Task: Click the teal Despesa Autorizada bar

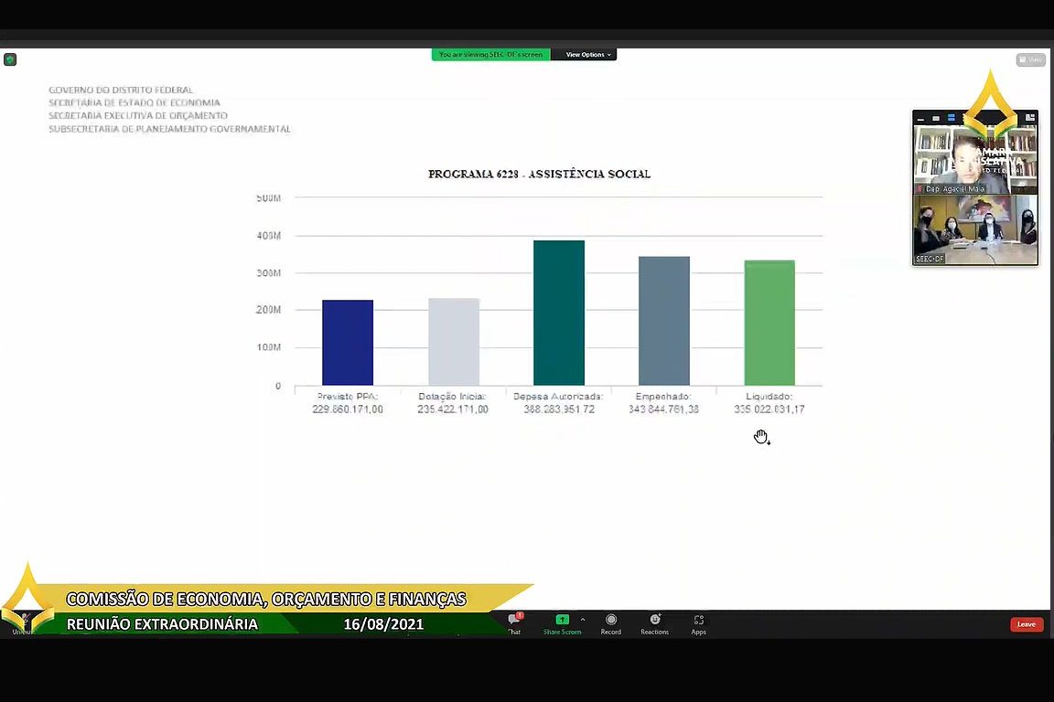Action: 559,313
